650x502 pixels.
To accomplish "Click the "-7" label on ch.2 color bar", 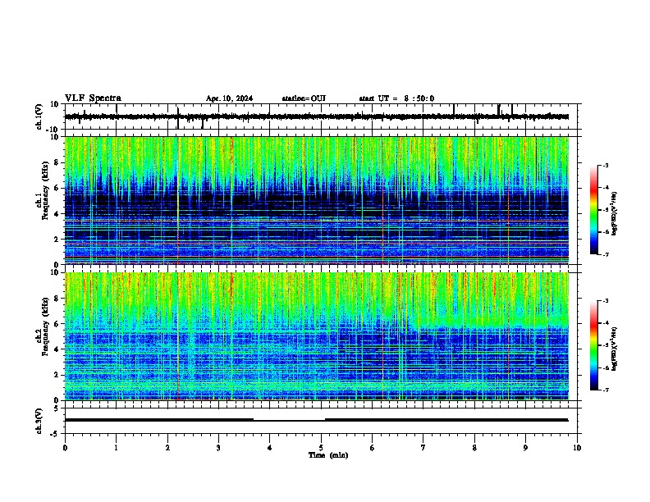I will pyautogui.click(x=605, y=390).
